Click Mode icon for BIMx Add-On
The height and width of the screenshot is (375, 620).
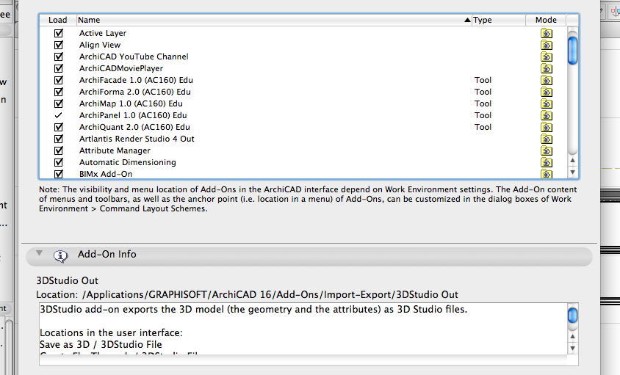(x=547, y=174)
